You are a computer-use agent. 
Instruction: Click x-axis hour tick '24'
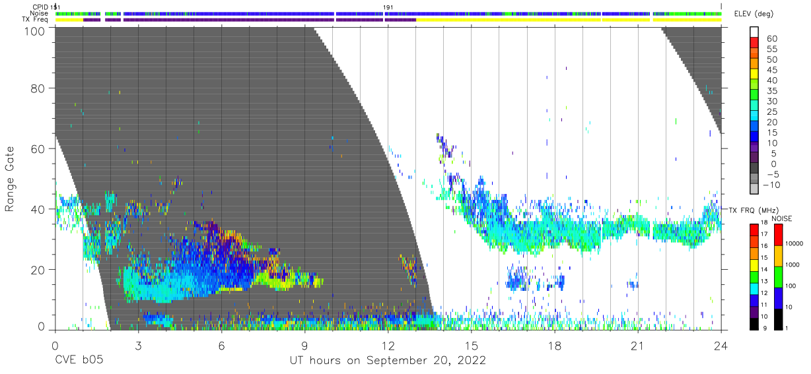pos(721,346)
